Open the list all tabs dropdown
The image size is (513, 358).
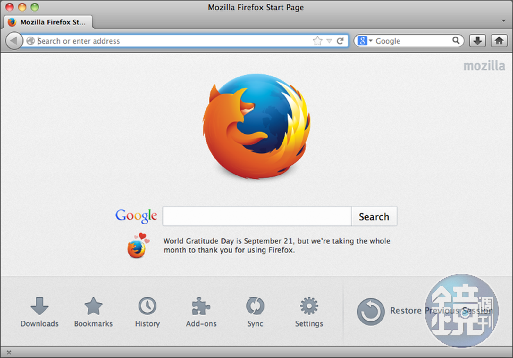(503, 21)
